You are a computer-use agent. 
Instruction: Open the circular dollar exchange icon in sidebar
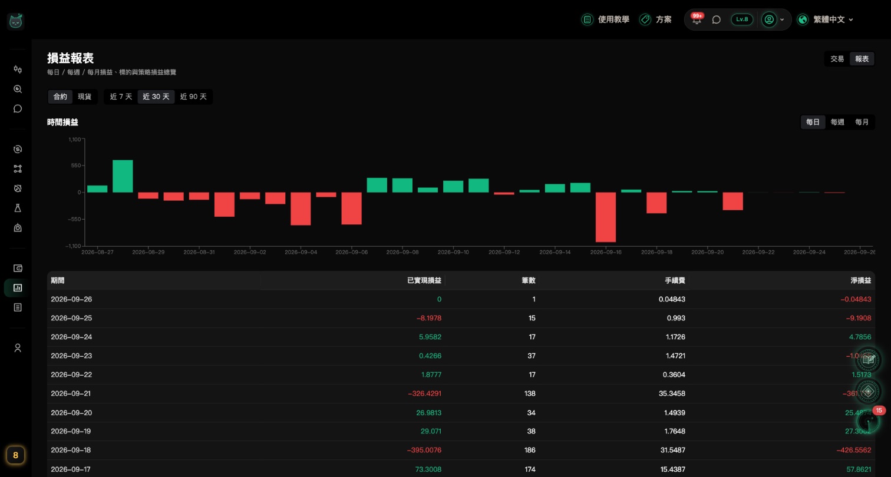18,149
